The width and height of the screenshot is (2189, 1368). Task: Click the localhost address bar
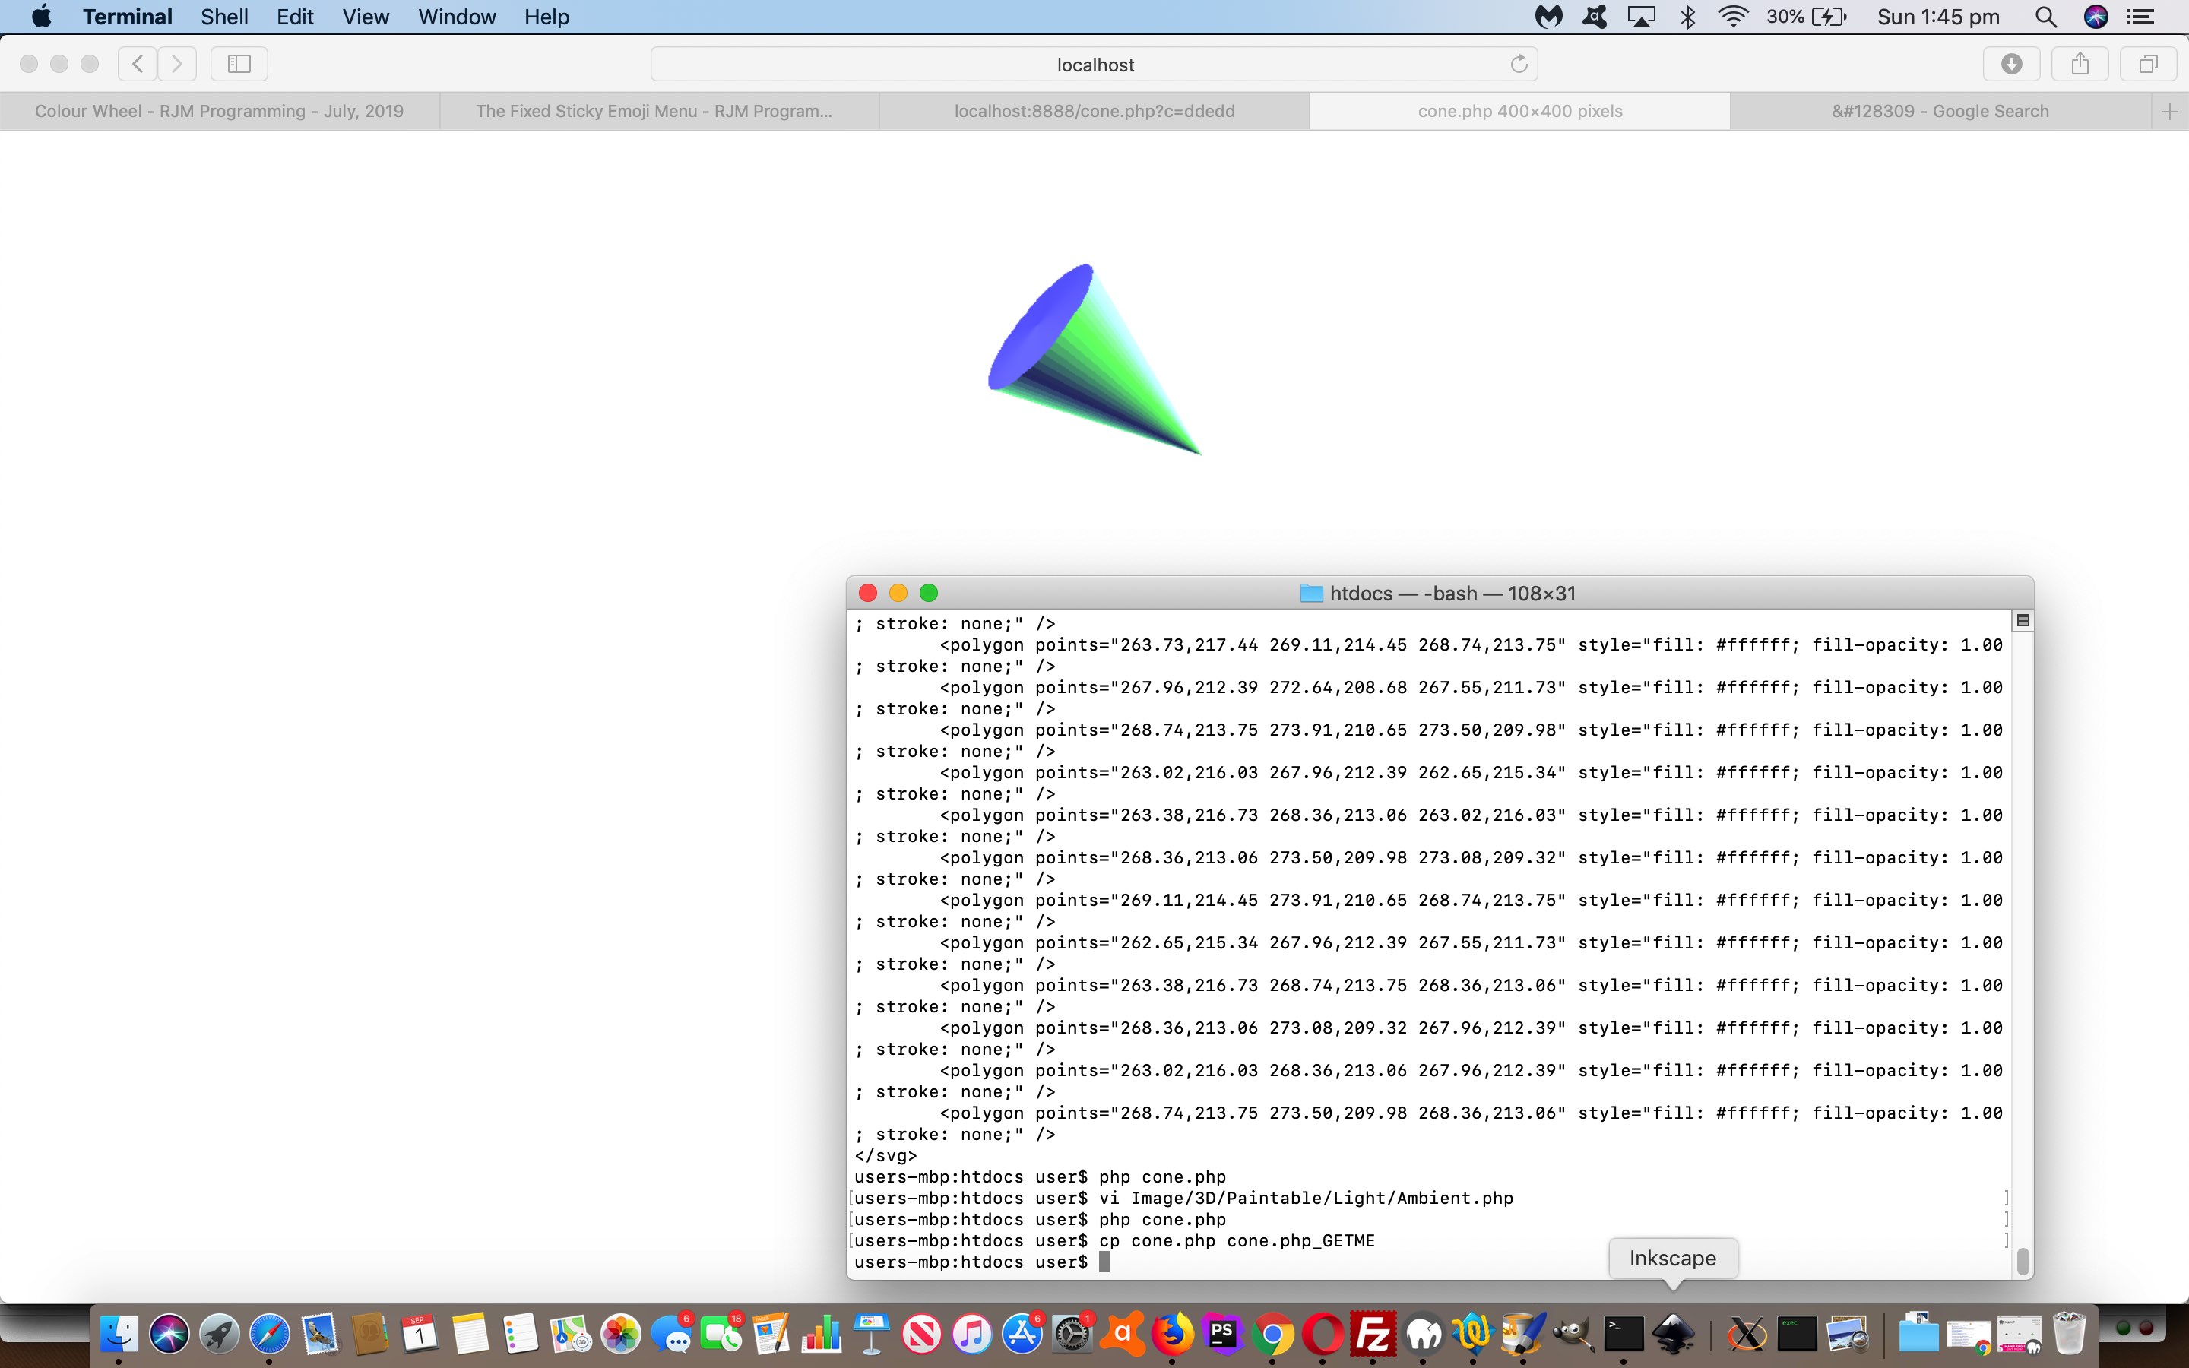[x=1094, y=65]
